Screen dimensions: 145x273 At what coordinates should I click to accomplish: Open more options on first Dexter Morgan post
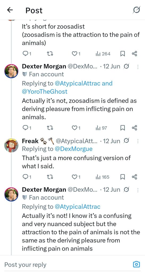138,67
